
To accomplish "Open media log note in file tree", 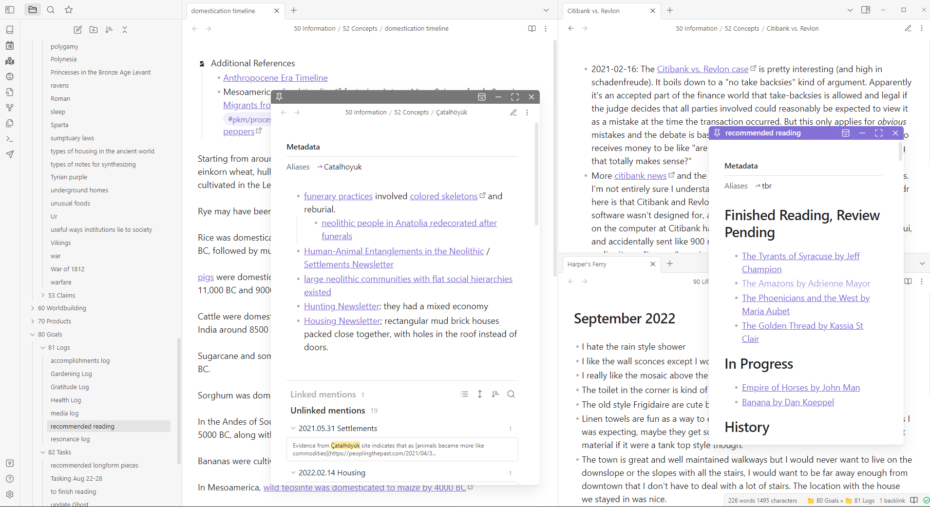I will coord(64,413).
